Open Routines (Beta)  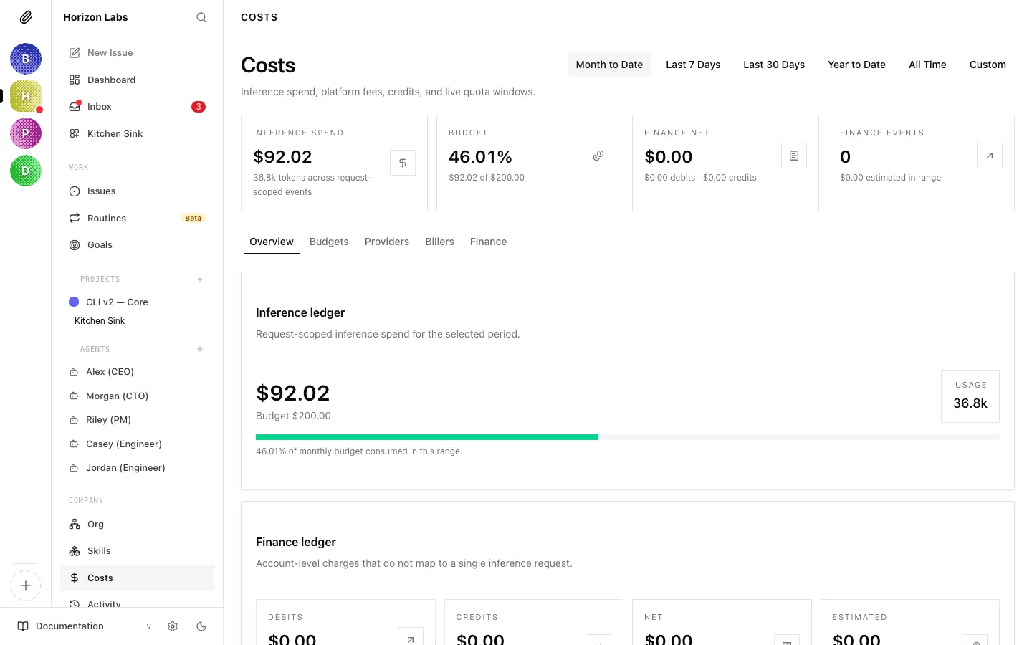[x=138, y=218]
